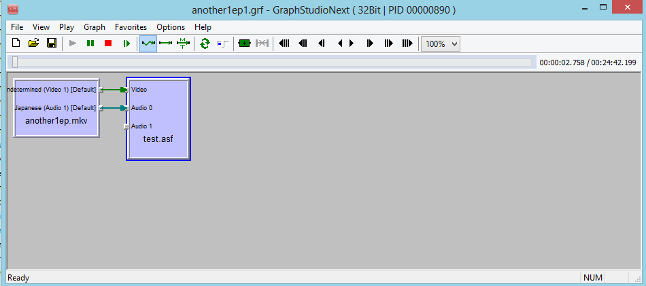Open the Options menu
The width and height of the screenshot is (646, 286).
click(x=171, y=27)
